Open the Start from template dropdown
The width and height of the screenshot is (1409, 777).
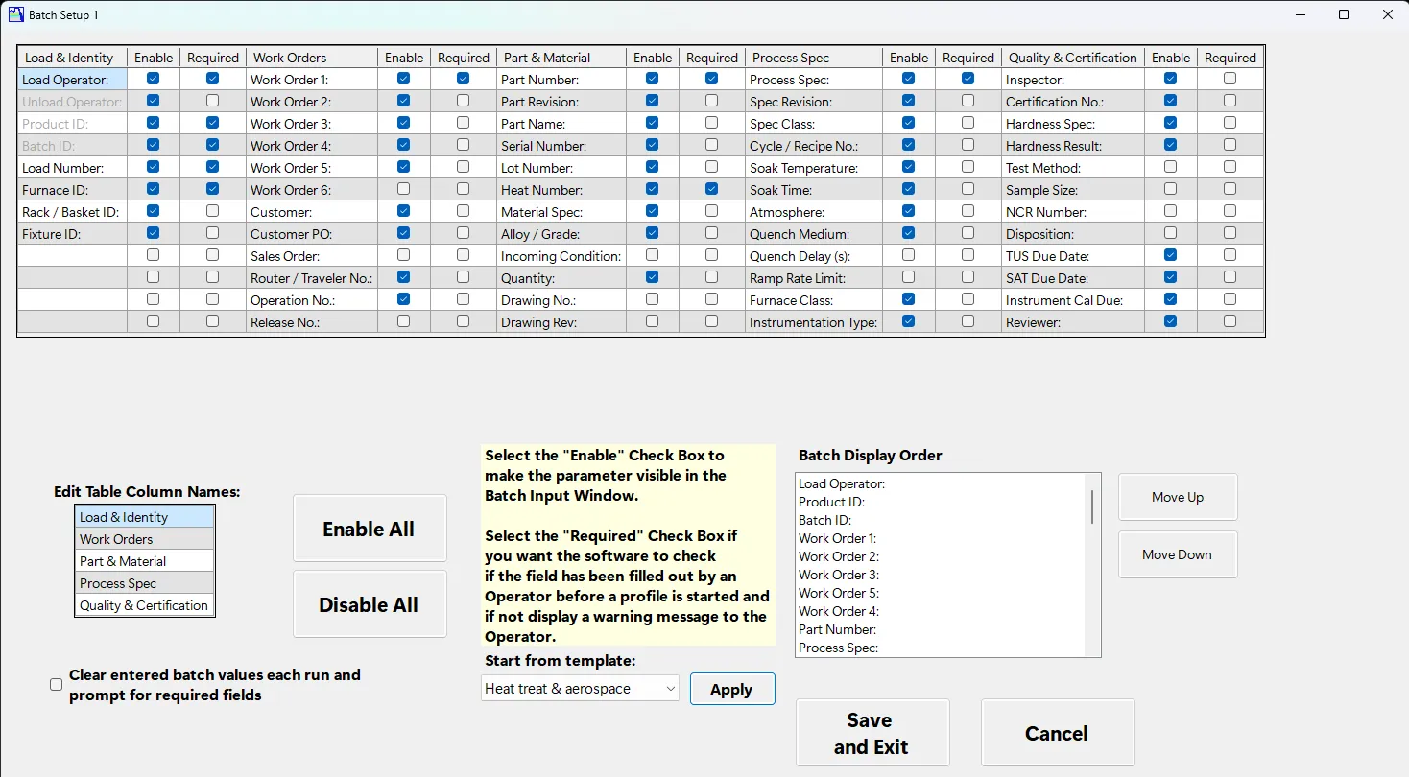(579, 689)
